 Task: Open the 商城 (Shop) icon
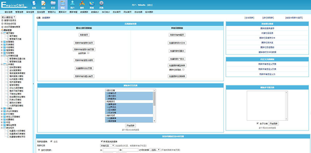pos(91,5)
